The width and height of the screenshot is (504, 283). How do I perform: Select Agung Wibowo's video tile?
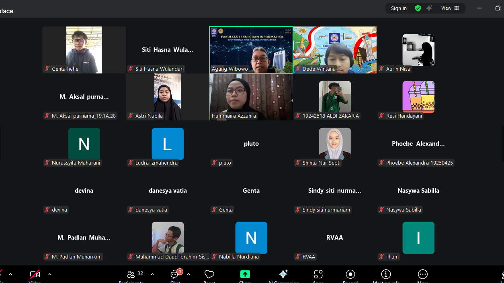pos(251,50)
